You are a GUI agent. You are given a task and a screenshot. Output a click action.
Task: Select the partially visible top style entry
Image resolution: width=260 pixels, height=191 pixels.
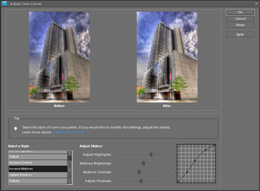(38, 152)
